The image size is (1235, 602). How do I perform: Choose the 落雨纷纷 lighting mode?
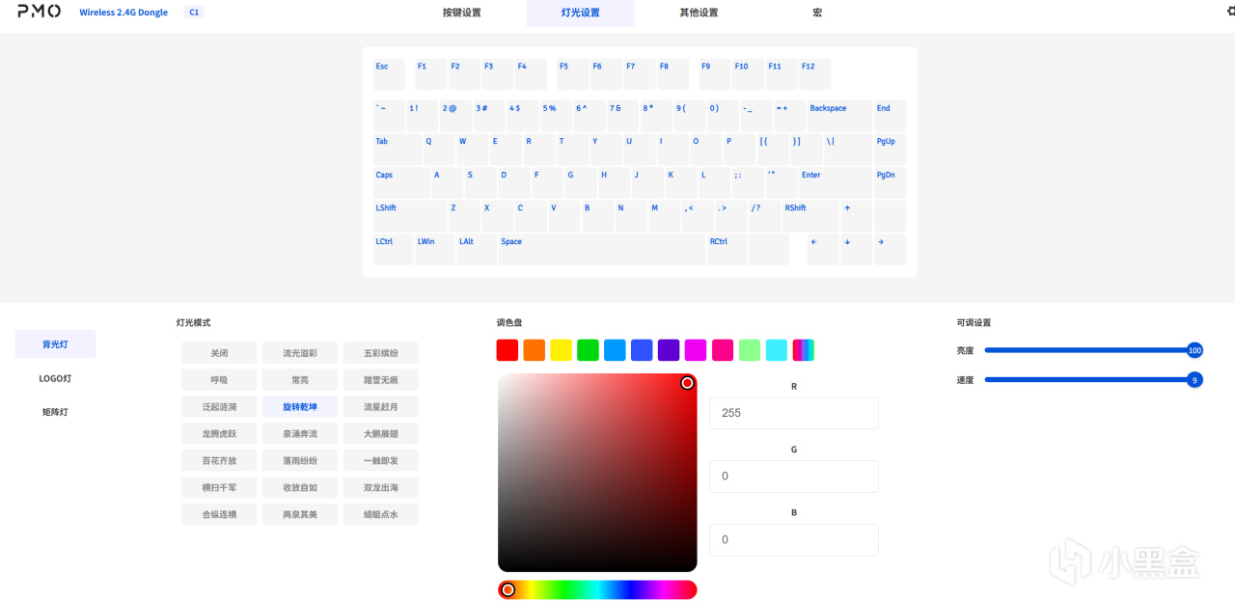click(x=300, y=461)
